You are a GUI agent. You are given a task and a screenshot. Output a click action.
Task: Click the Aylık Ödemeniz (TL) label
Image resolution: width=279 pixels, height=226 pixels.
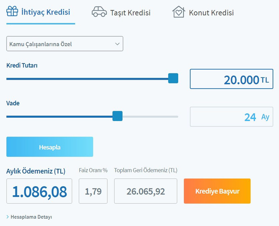click(36, 171)
